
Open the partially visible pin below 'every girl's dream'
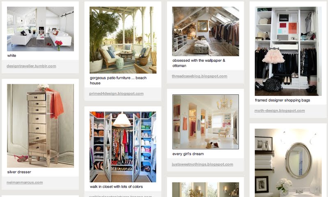point(205,190)
